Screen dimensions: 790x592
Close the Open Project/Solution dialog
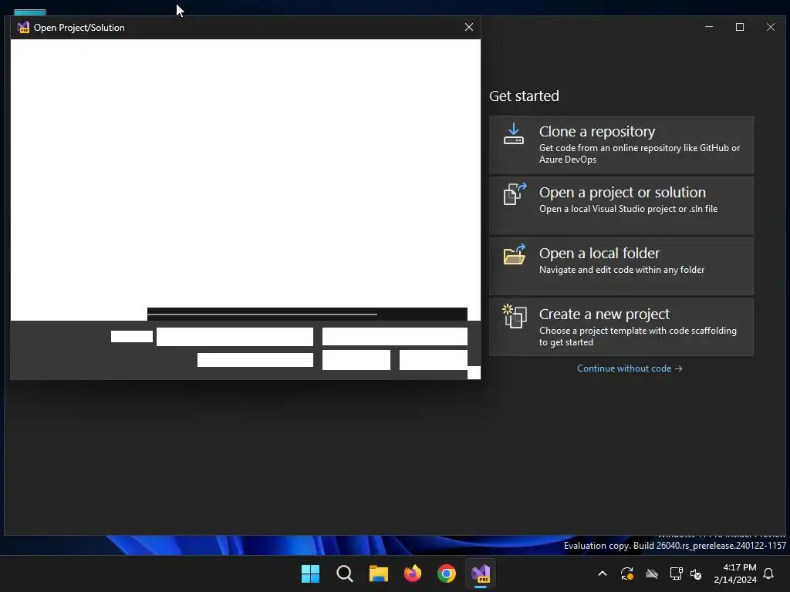(469, 27)
